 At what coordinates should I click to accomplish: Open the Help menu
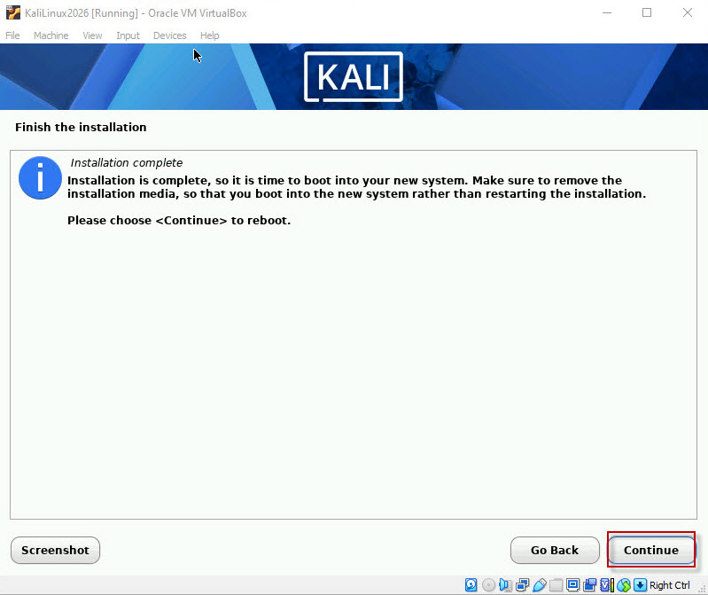click(x=209, y=35)
